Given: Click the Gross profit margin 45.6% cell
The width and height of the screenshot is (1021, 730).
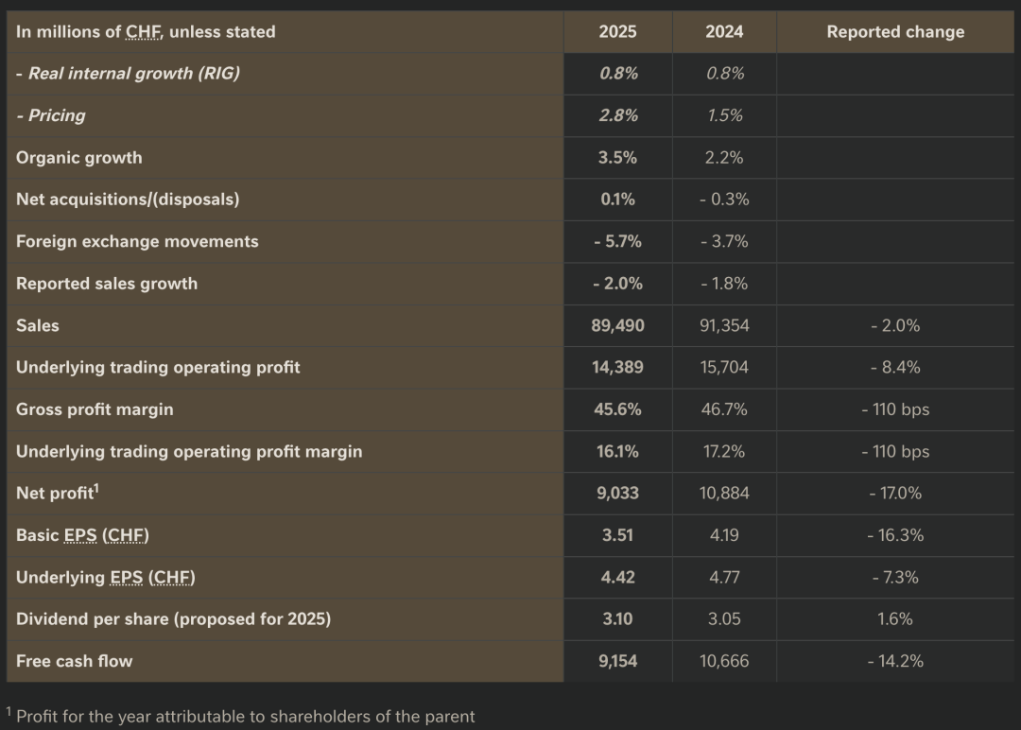Looking at the screenshot, I should [x=617, y=409].
